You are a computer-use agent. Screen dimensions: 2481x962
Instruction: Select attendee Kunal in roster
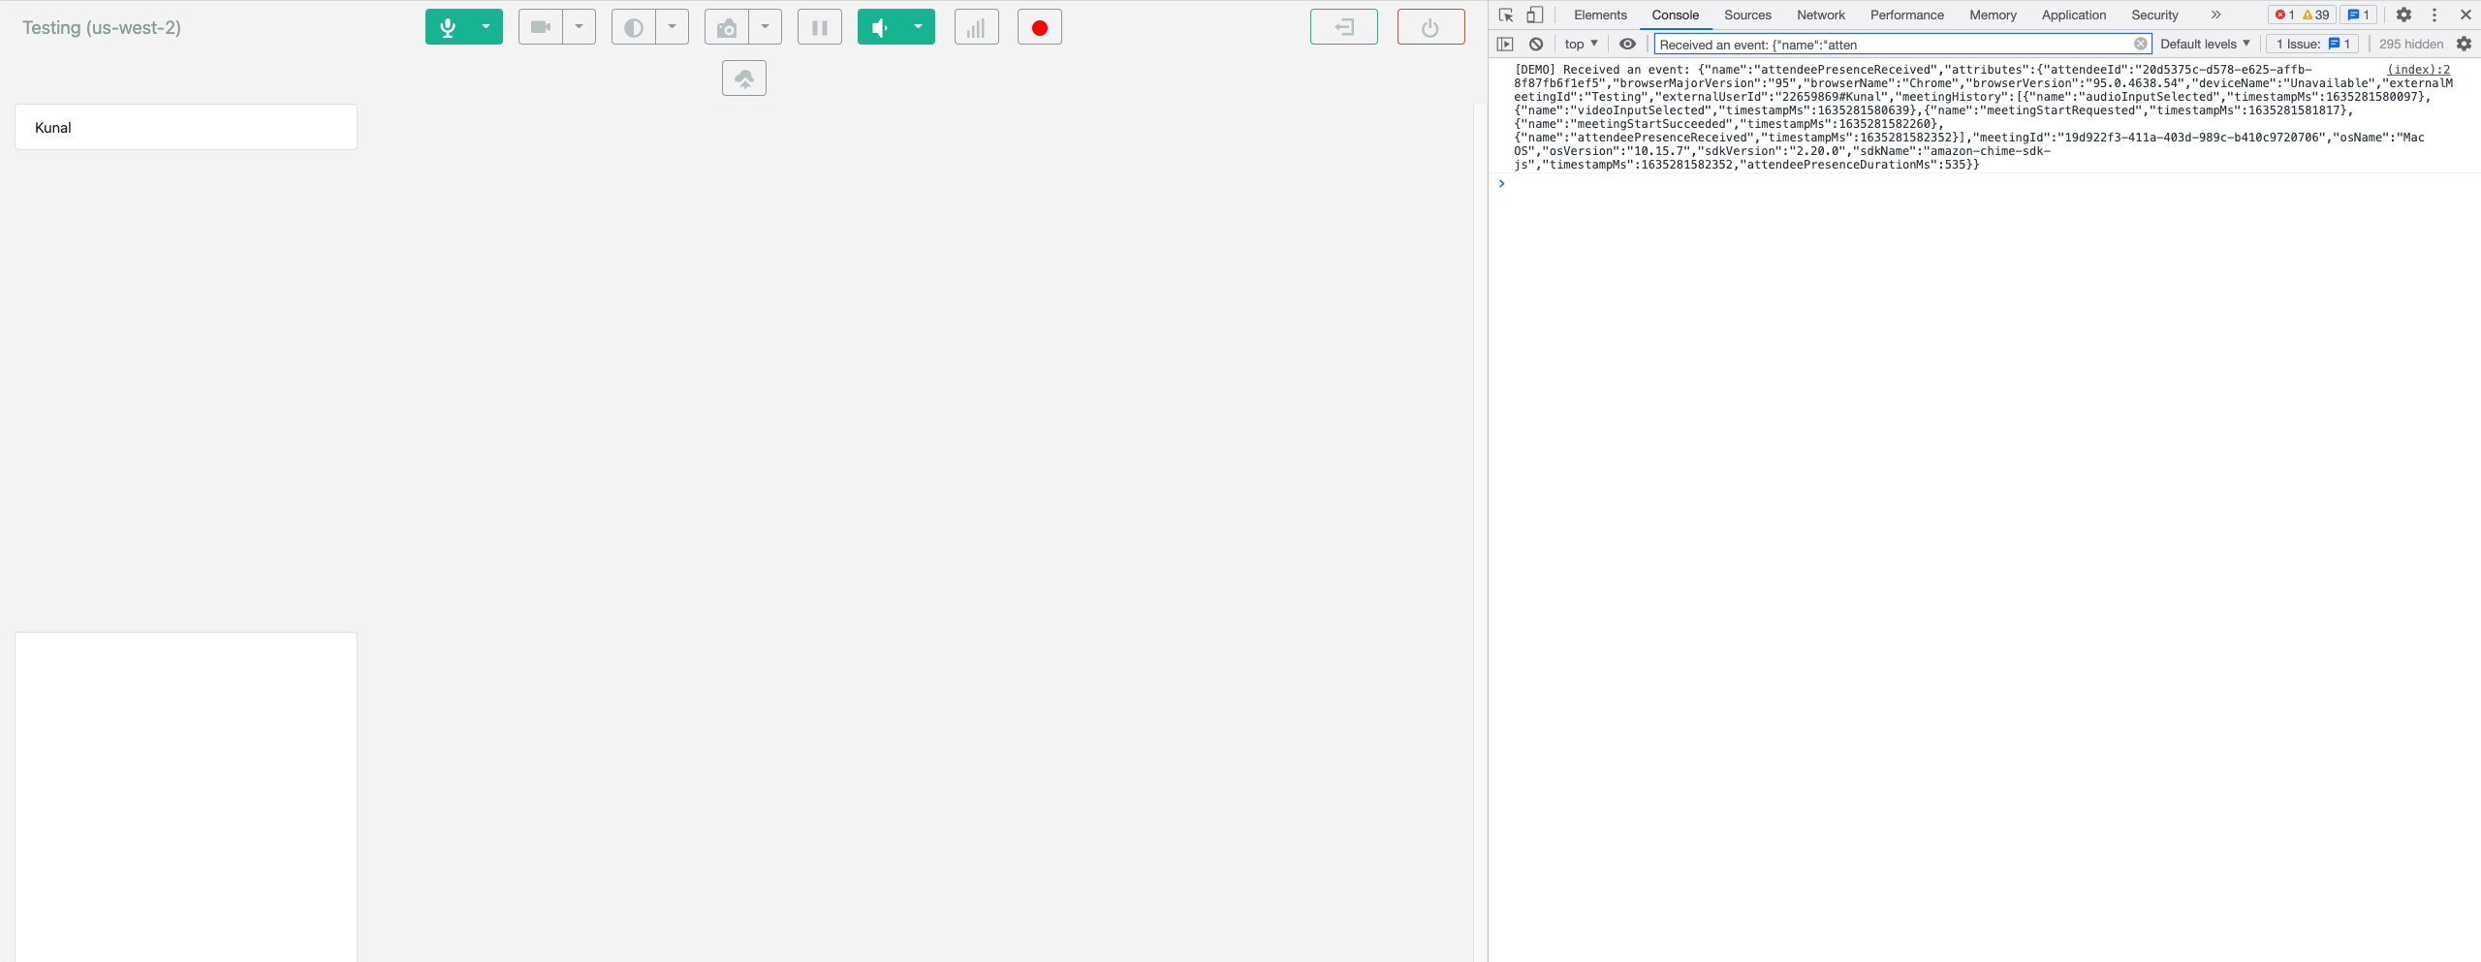coord(186,127)
